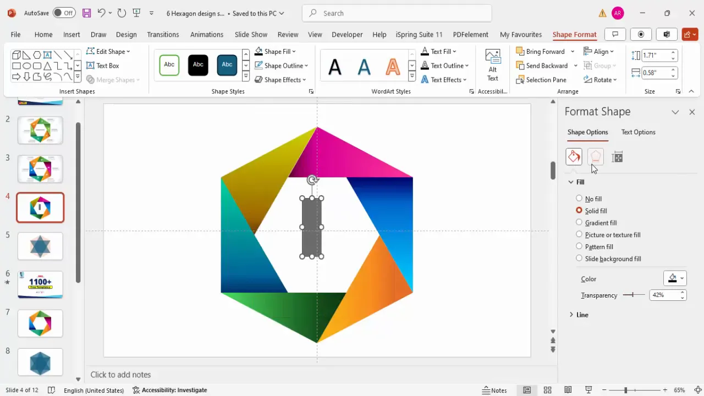Image resolution: width=704 pixels, height=396 pixels.
Task: Click the shape height field showing 1.71"
Action: pos(656,56)
